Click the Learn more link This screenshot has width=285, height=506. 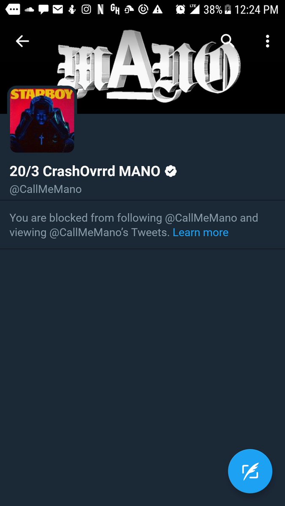pos(201,232)
